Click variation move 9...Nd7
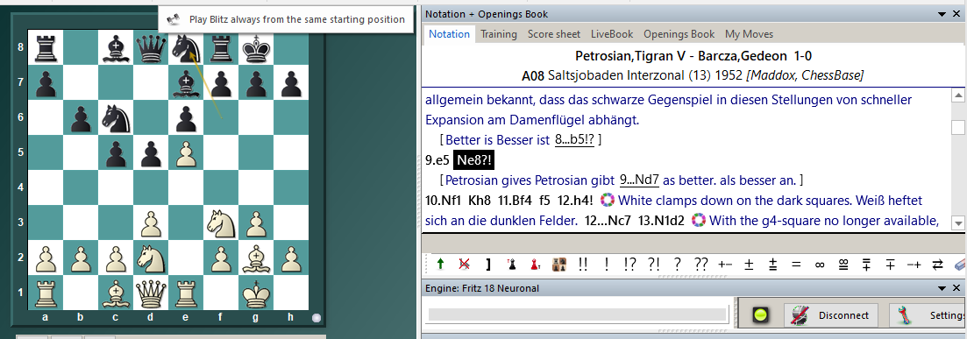Viewport: 967px width, 339px height. pos(639,180)
